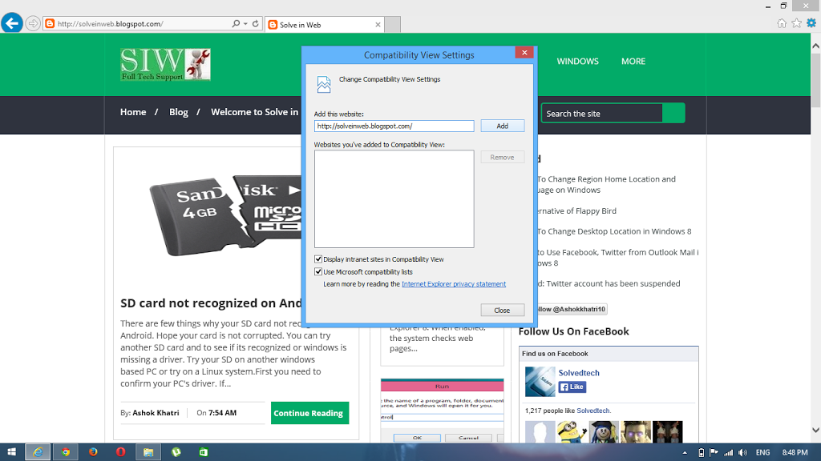Click the Refresh icon in address bar
The height and width of the screenshot is (461, 821).
pos(256,24)
